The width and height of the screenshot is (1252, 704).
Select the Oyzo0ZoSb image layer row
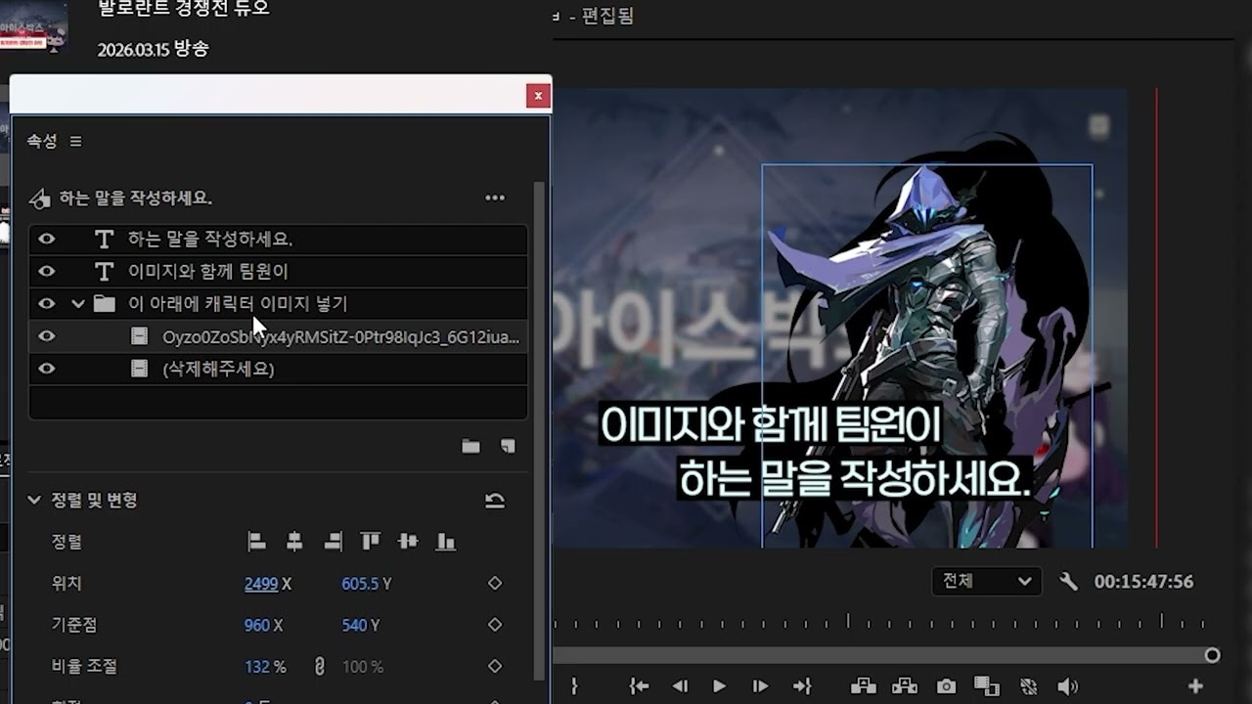click(279, 337)
